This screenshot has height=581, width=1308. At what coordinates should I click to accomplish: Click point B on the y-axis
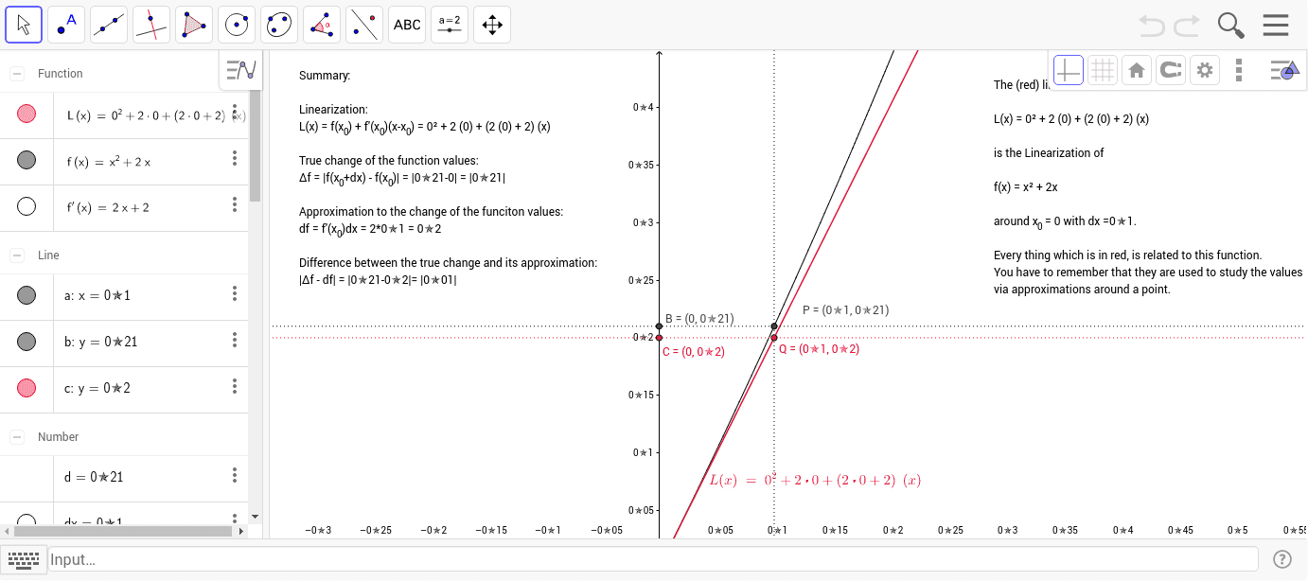pyautogui.click(x=660, y=326)
